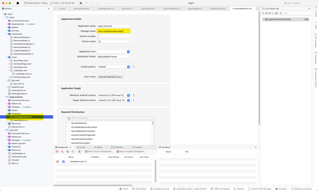Switch to the Locals debug tab
This screenshot has width=318, height=191.
[81, 147]
